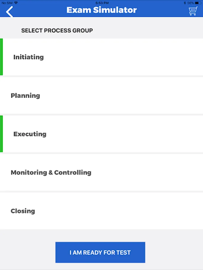Click the battery icon in status bar
Viewport: 203px width, 270px height.
coord(198,3)
